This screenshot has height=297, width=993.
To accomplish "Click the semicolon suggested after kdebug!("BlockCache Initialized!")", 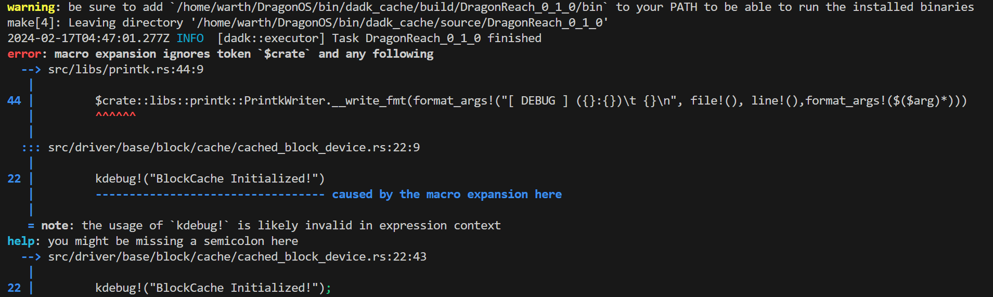I will (328, 288).
